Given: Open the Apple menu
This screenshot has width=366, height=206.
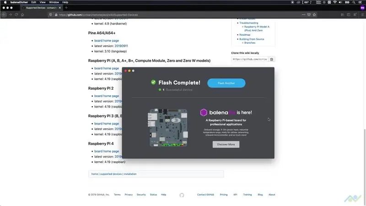Looking at the screenshot, I should [x=5, y=2].
